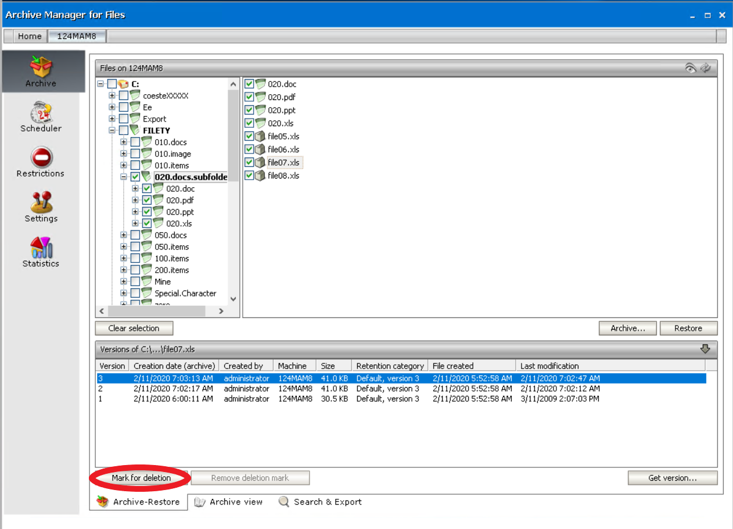Viewport: 733px width, 529px height.
Task: Collapse the FILETY tree node
Action: click(x=112, y=130)
